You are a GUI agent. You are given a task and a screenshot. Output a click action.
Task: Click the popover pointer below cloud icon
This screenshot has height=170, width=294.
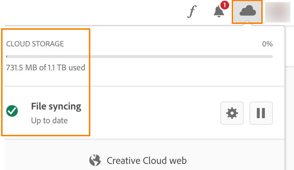247,24
